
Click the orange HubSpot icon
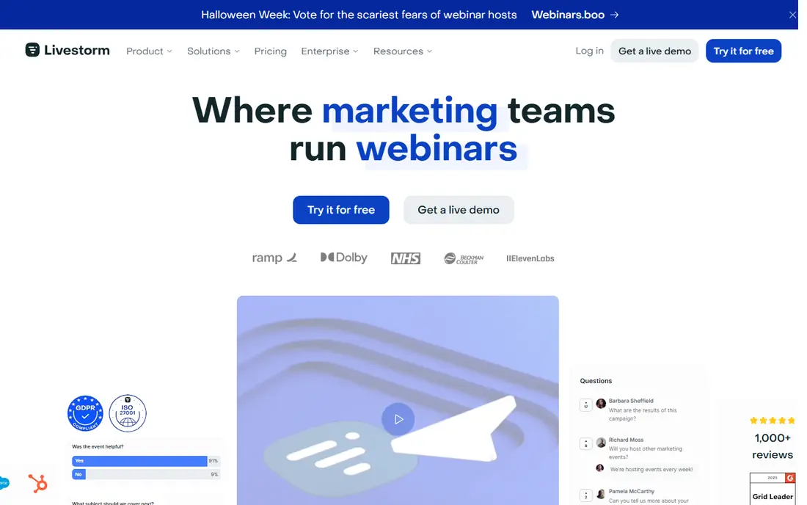pos(37,483)
